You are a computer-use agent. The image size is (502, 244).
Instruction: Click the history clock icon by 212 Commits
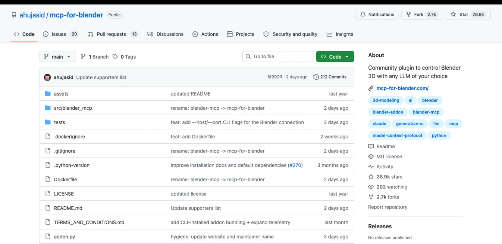[x=316, y=77]
